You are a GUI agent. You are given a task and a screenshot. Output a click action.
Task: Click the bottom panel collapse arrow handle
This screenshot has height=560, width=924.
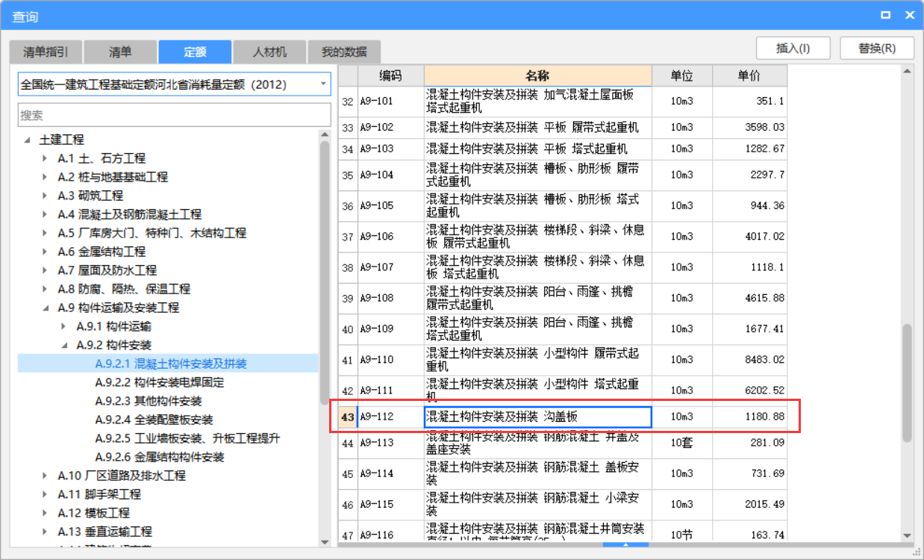tap(625, 545)
